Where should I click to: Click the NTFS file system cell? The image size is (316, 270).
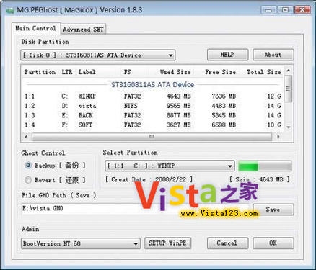tap(131, 106)
